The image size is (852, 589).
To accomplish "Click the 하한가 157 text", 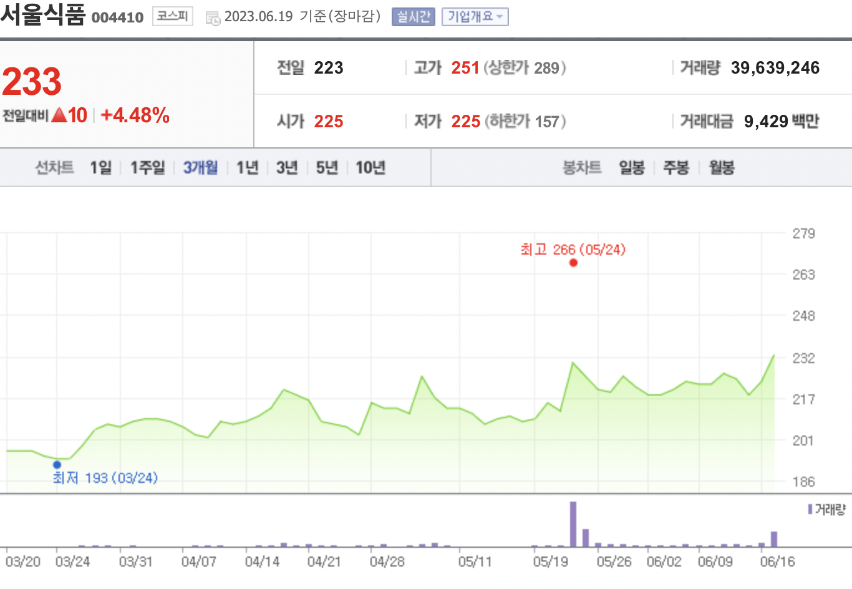I will tap(525, 121).
